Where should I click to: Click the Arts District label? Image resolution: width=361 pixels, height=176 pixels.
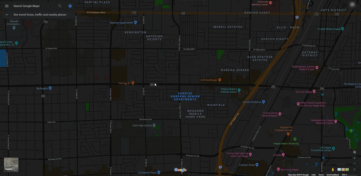point(333,10)
